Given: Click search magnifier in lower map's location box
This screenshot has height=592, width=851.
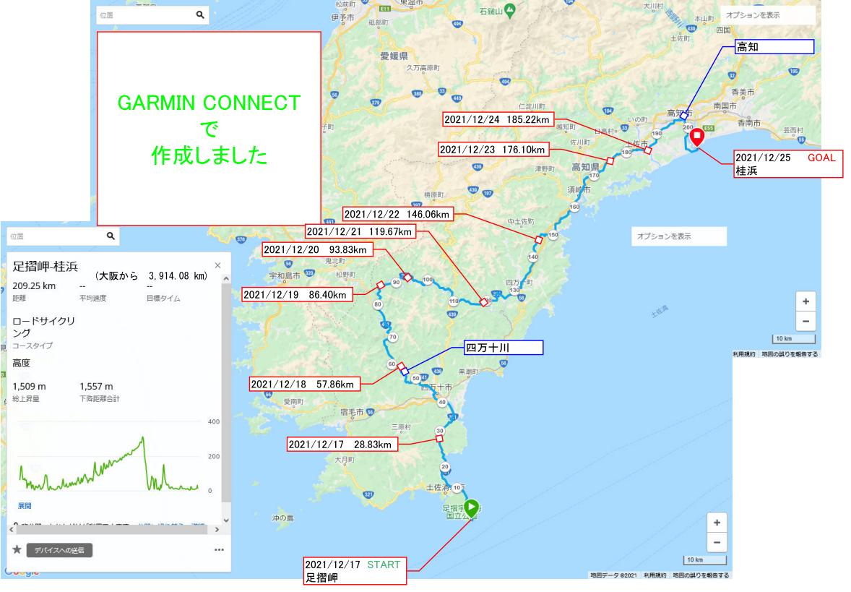Looking at the screenshot, I should tap(111, 236).
